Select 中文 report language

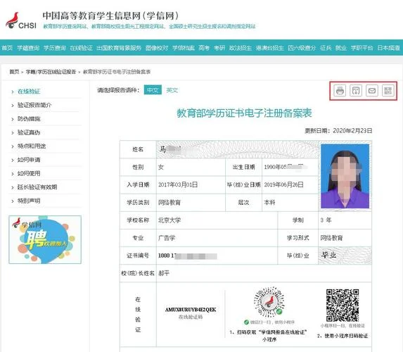(153, 90)
